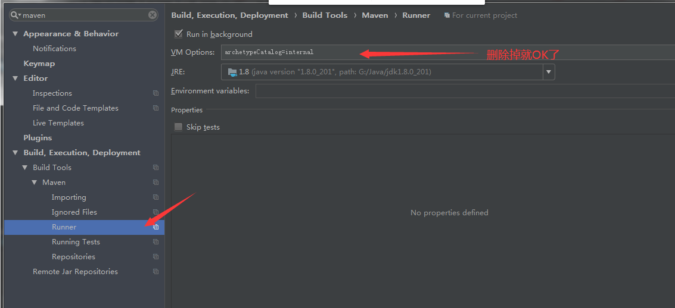Select Ignored Files under Maven
This screenshot has height=308, width=675.
(x=74, y=212)
